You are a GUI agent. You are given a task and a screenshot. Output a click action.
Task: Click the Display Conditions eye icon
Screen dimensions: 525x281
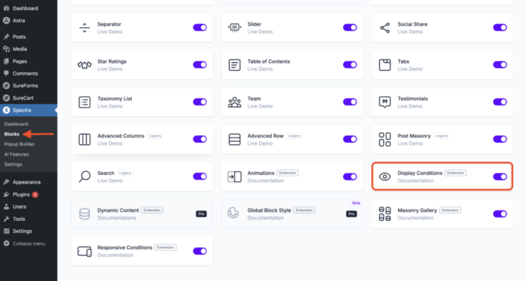click(x=385, y=176)
